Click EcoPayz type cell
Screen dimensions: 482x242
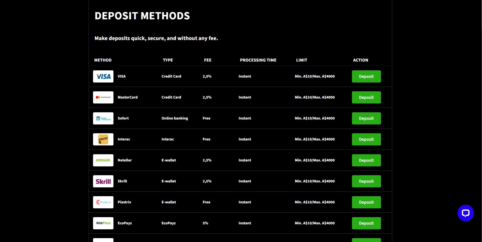(x=168, y=223)
